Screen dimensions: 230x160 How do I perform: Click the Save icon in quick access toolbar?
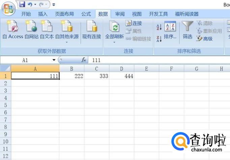[x=22, y=4]
